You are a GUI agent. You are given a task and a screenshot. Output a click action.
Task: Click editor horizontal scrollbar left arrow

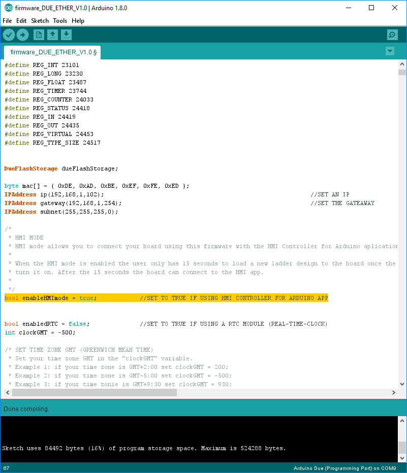click(x=8, y=392)
